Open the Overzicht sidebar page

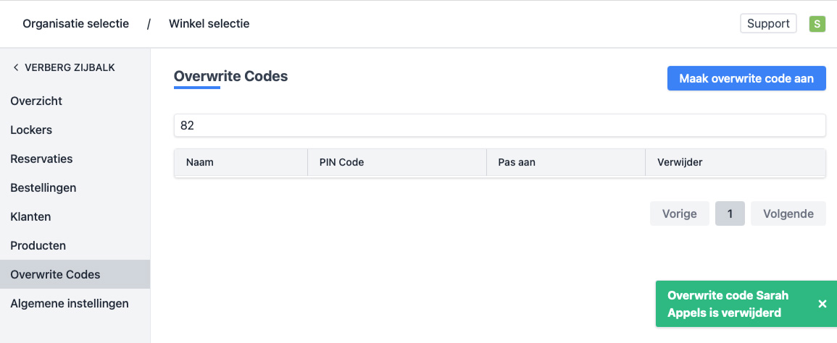coord(36,101)
